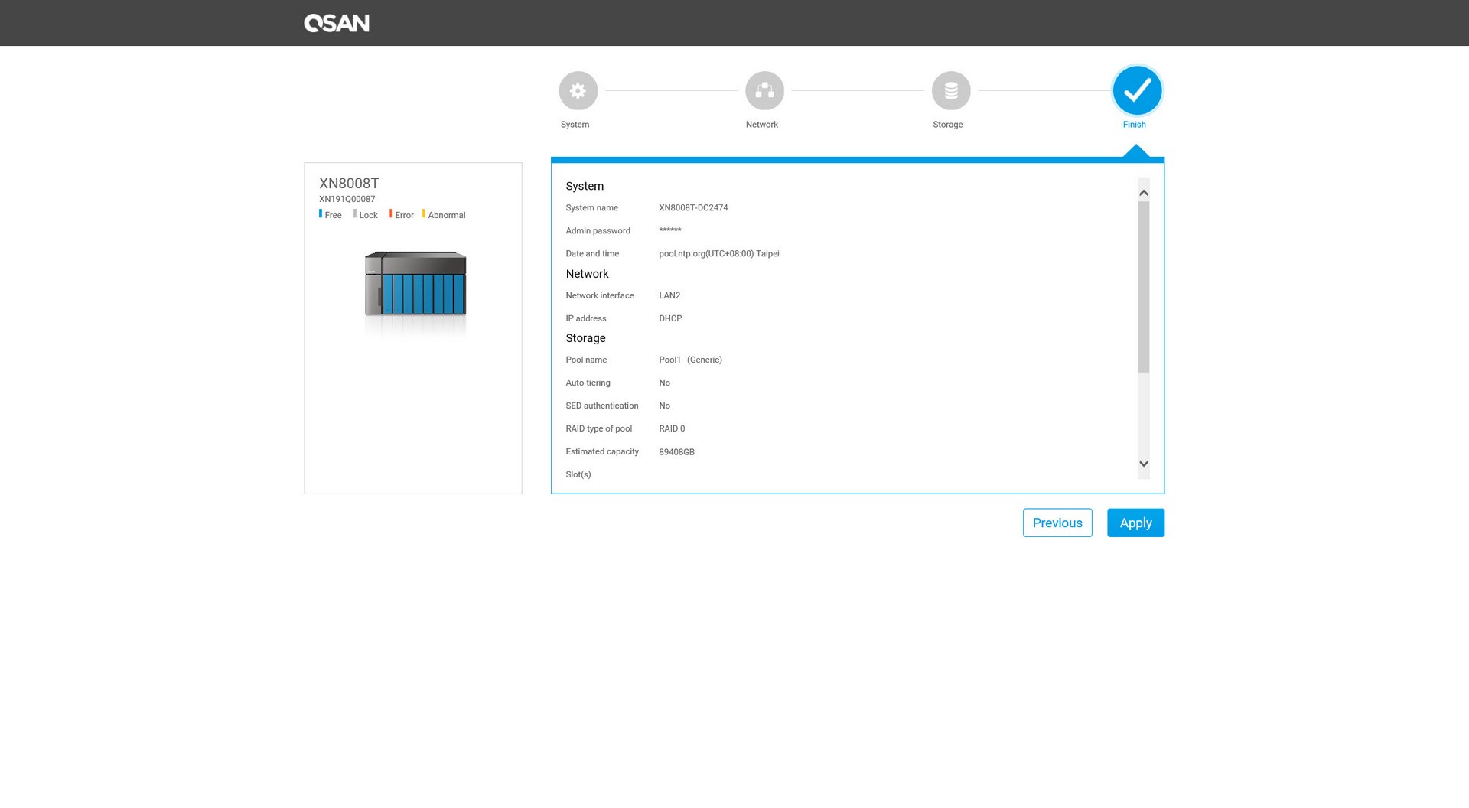This screenshot has height=808, width=1469.
Task: Click the masked admin password value
Action: tap(669, 230)
